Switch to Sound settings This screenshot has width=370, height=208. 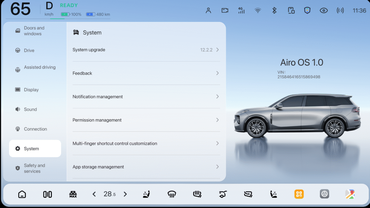point(35,109)
